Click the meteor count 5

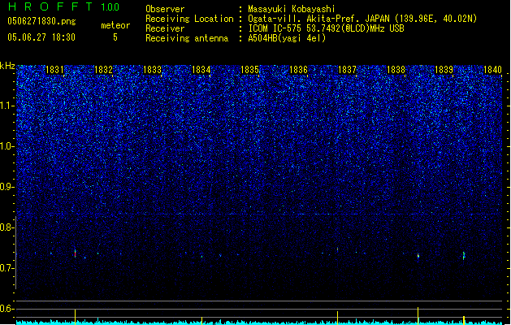[x=115, y=37]
